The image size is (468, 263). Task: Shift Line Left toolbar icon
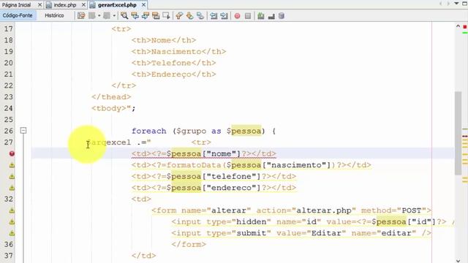point(214,16)
